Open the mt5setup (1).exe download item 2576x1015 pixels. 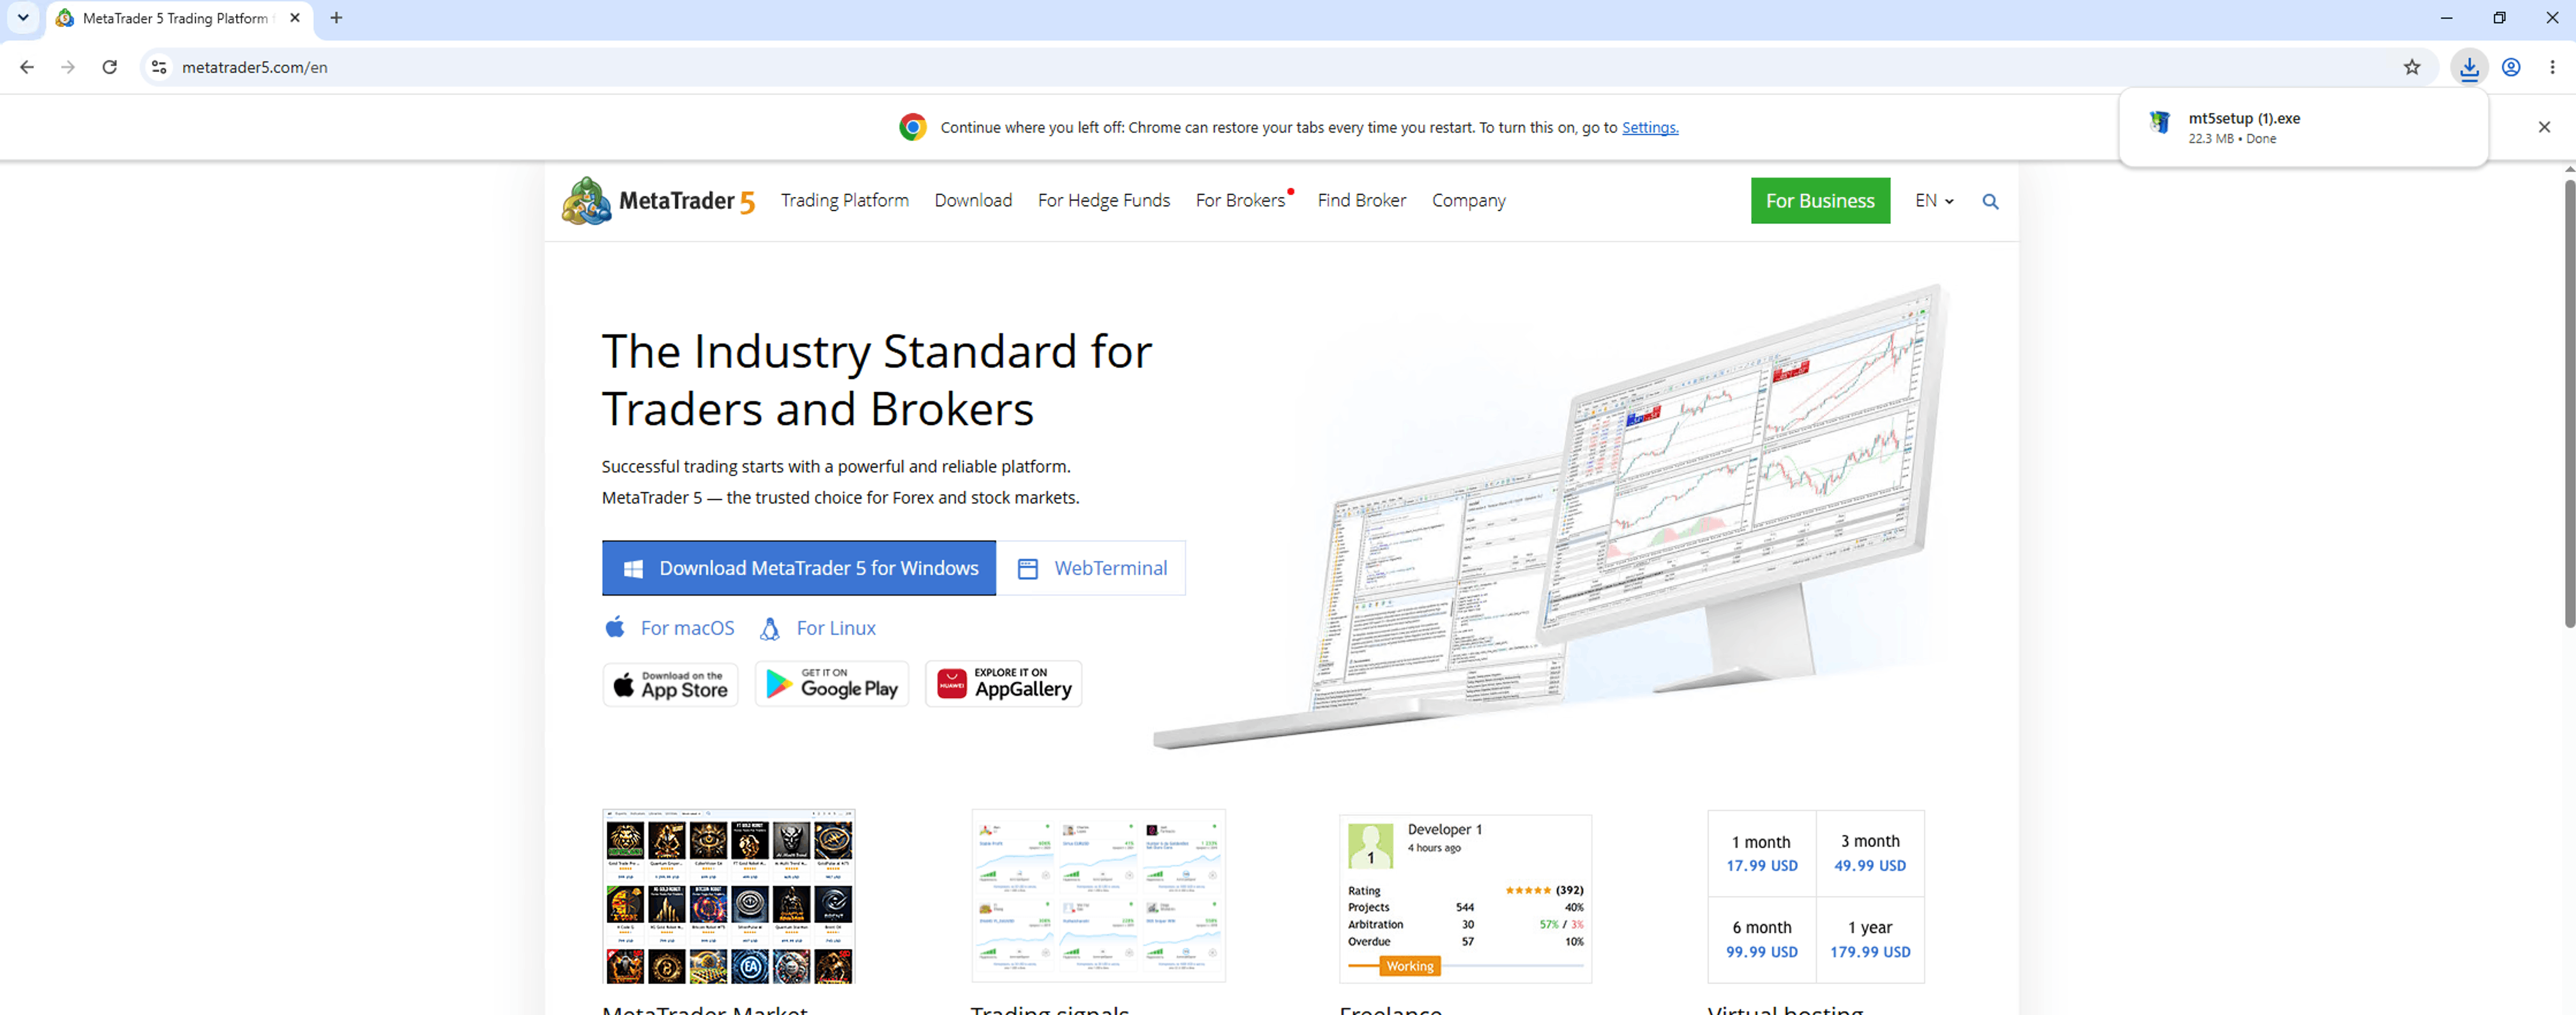[x=2302, y=127]
